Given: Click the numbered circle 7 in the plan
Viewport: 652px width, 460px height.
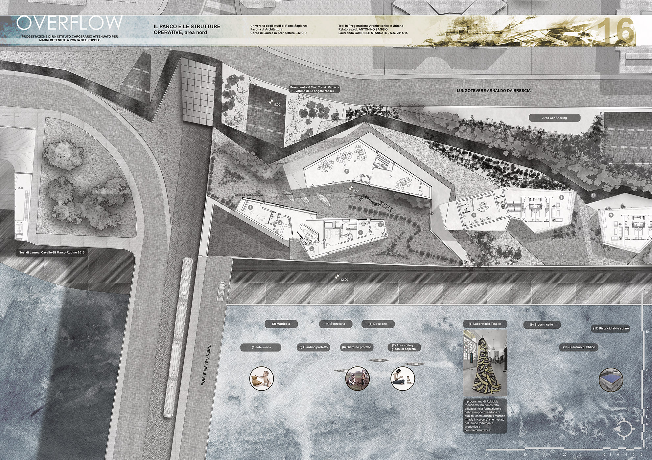Looking at the screenshot, I should pos(346,171).
